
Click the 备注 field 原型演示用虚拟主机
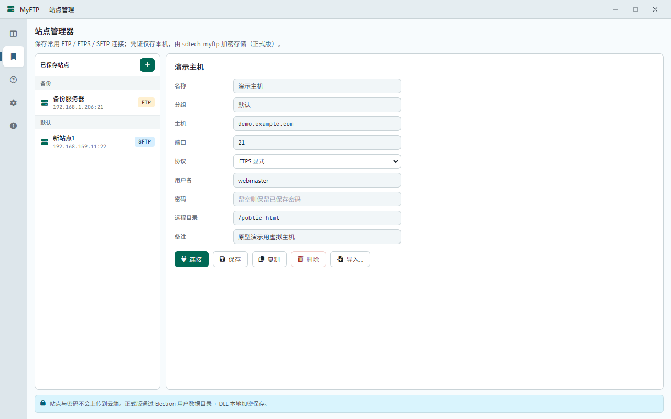pyautogui.click(x=317, y=237)
